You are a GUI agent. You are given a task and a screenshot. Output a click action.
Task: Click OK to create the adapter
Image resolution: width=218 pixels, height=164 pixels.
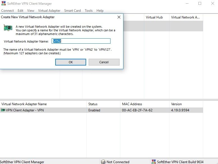(71, 62)
